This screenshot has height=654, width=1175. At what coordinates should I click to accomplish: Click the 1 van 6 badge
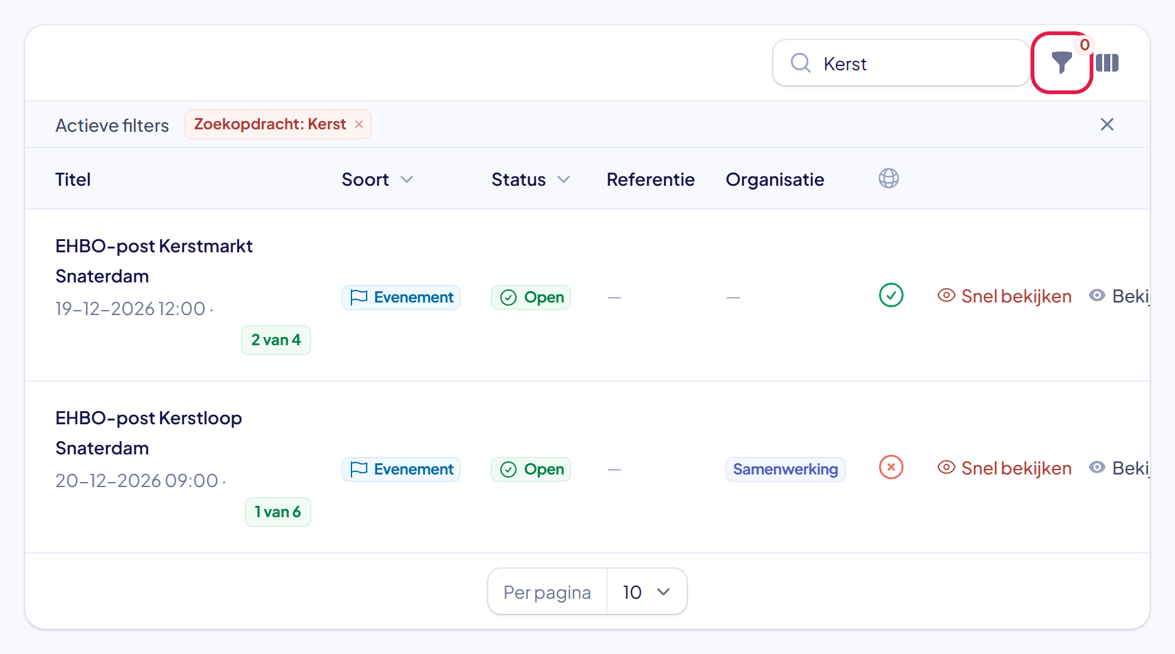(x=278, y=512)
